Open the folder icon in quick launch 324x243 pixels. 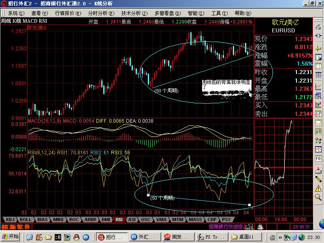tap(48, 237)
